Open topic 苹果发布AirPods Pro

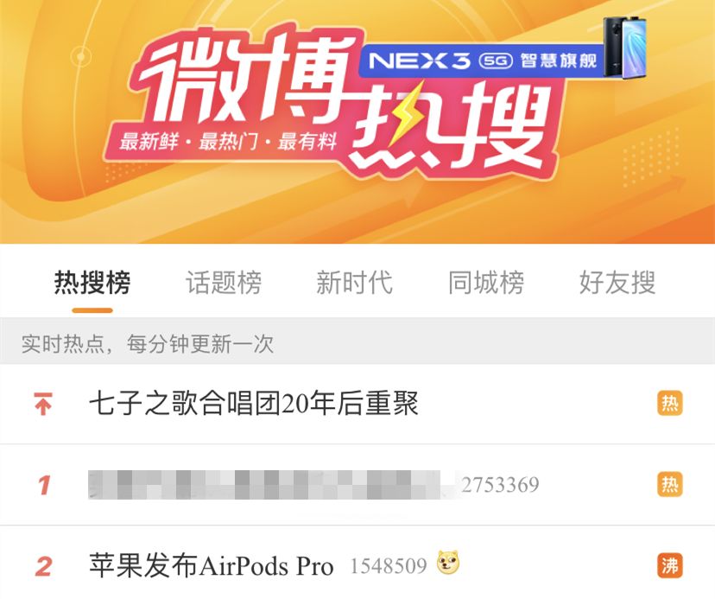[x=211, y=565]
